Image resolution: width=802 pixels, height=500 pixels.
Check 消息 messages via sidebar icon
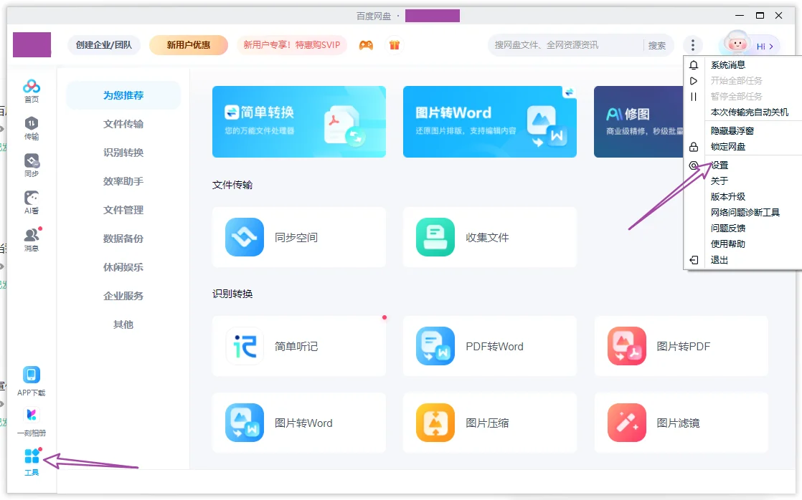pyautogui.click(x=31, y=238)
